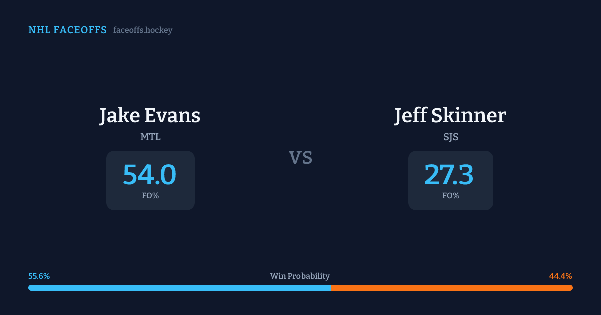Click the 54.0 faceoff percentage value
The image size is (601, 315).
pos(150,175)
